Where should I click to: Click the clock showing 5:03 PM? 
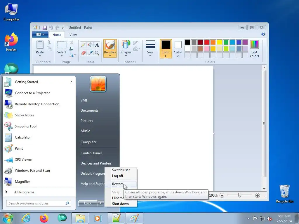pyautogui.click(x=284, y=216)
